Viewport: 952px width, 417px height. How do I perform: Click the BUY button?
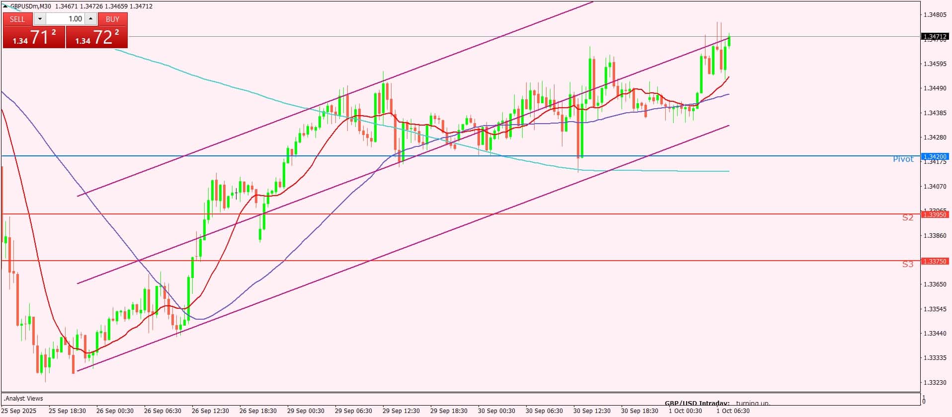(113, 19)
